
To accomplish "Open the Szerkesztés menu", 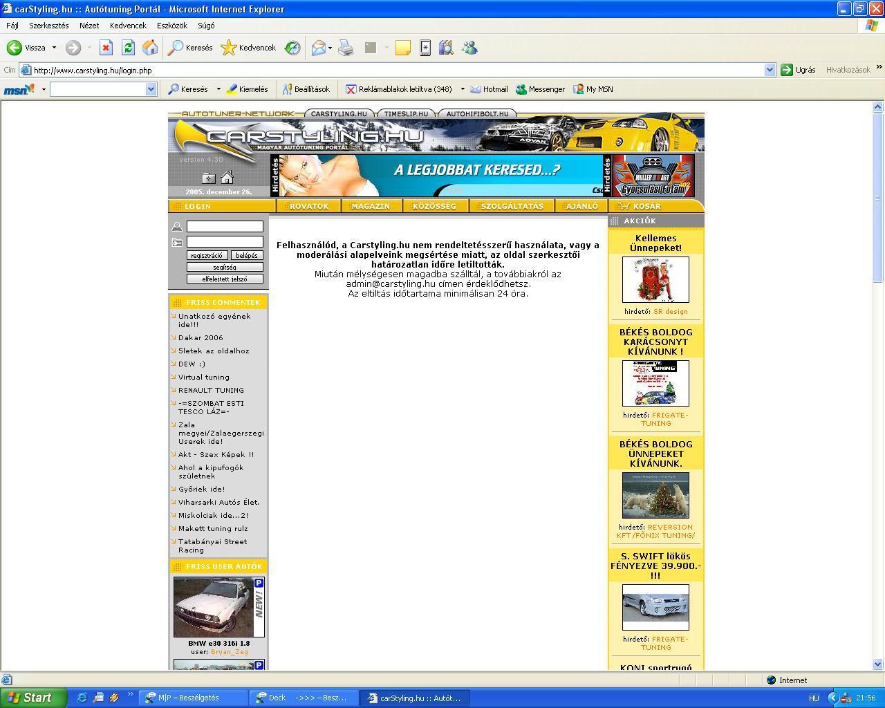I will (x=48, y=26).
